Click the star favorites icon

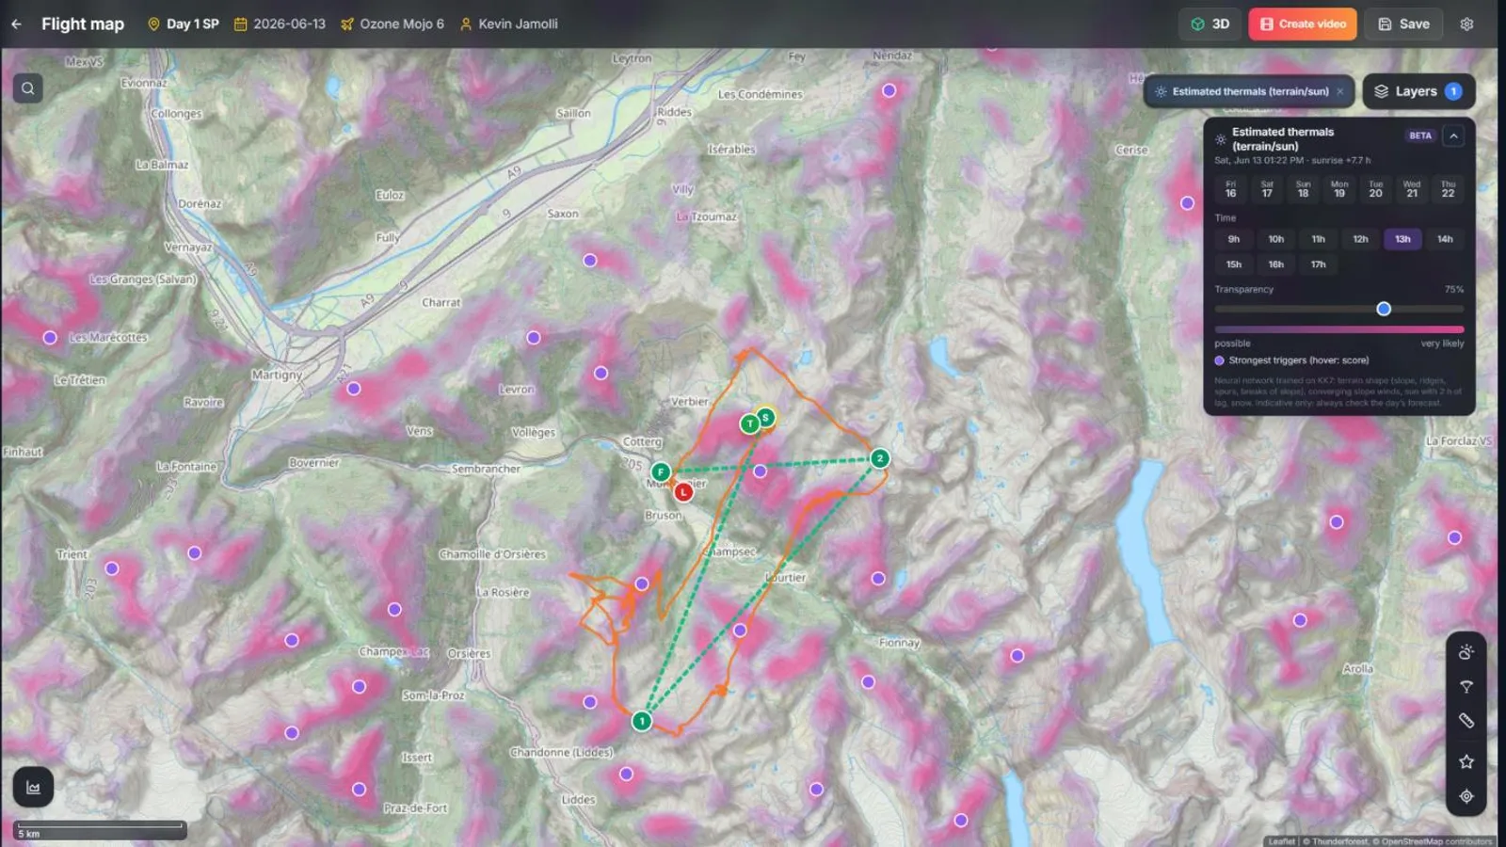1466,761
